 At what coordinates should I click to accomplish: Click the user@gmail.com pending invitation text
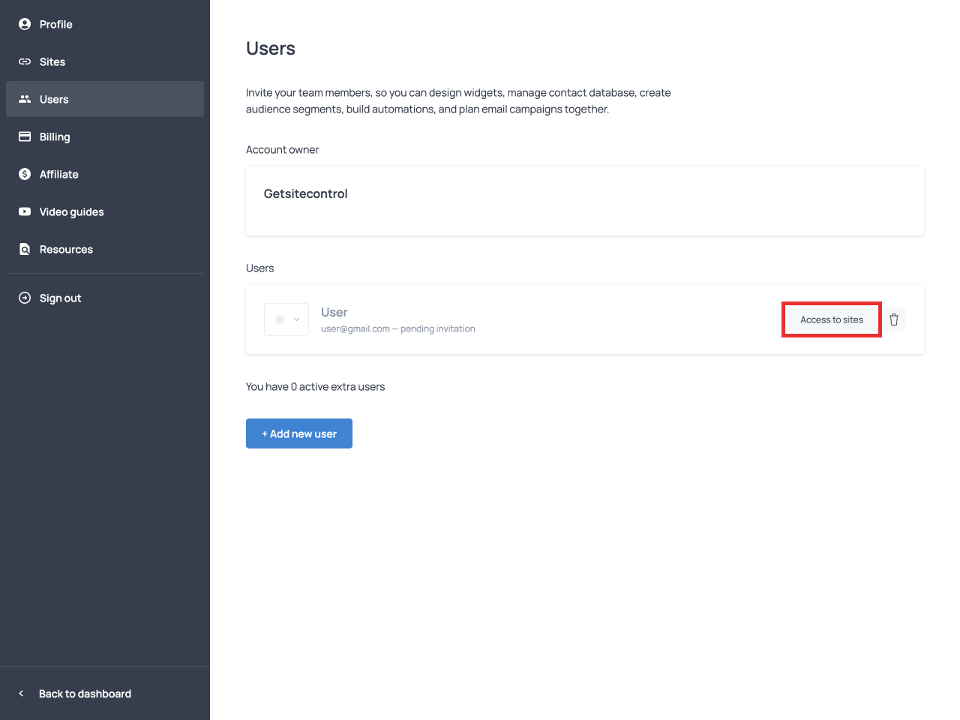click(397, 328)
